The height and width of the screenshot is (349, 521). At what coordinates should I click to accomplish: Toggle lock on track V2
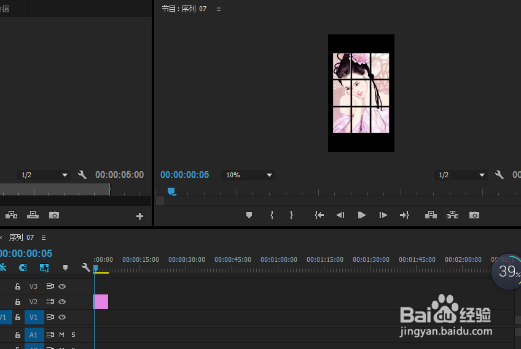[x=18, y=302]
